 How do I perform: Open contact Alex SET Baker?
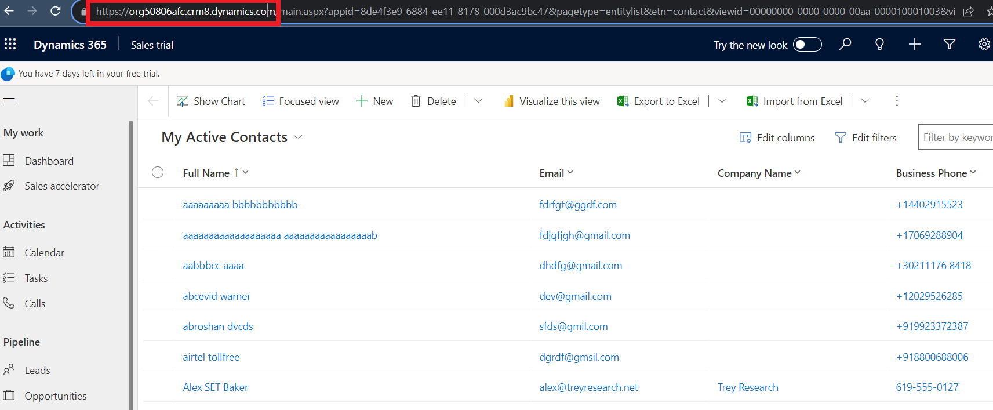coord(216,387)
